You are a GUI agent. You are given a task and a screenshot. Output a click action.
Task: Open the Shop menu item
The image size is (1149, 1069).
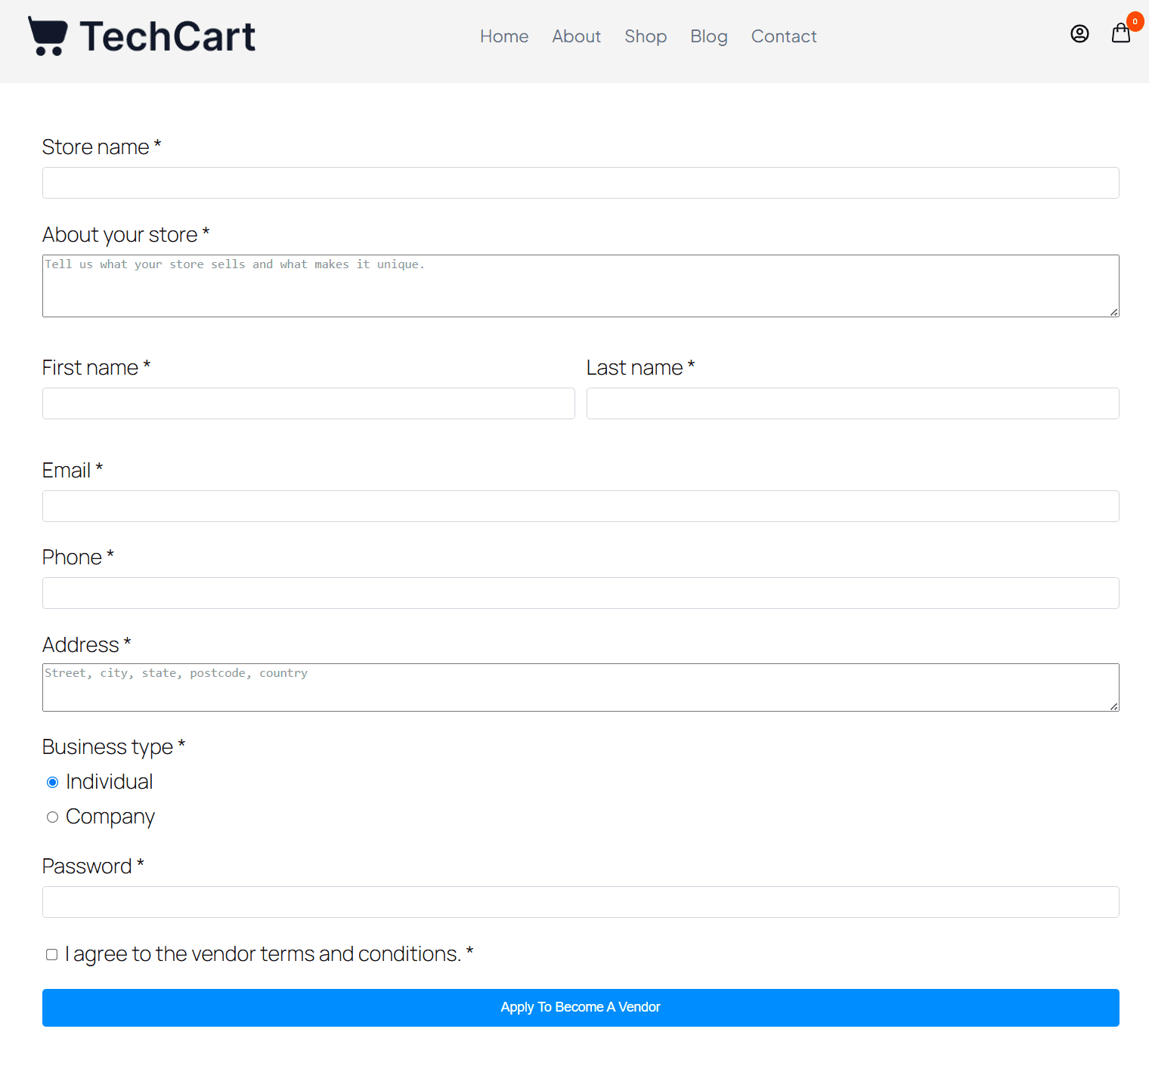[x=646, y=36]
